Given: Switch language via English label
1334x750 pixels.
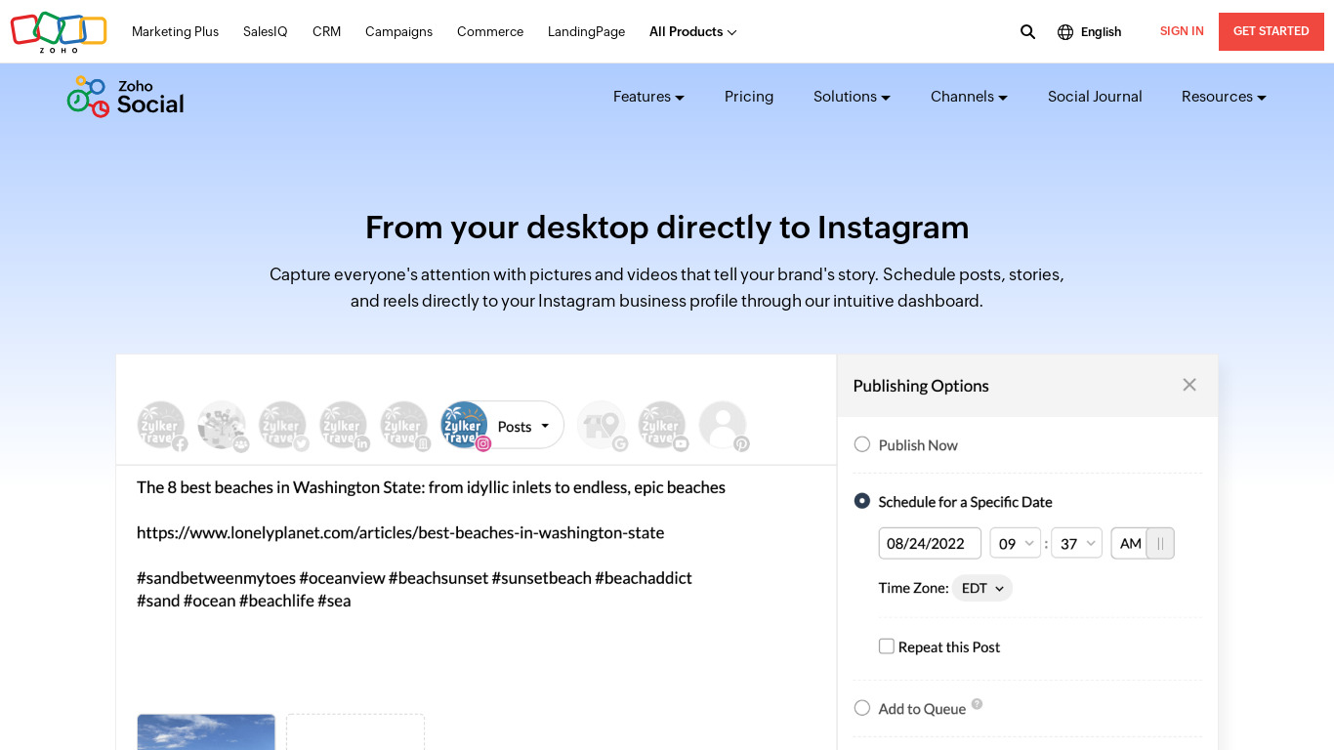Looking at the screenshot, I should pyautogui.click(x=1101, y=32).
